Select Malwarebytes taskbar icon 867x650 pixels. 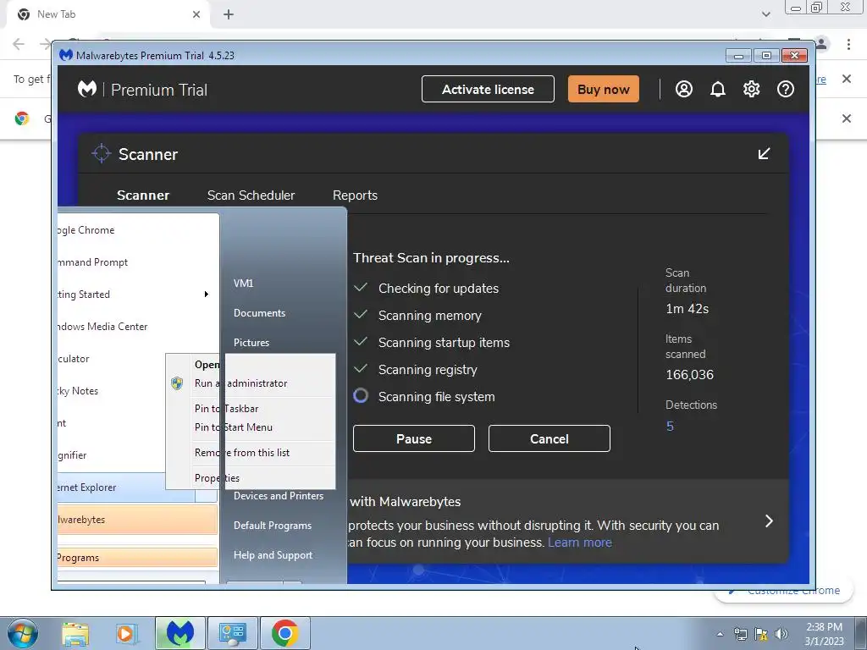click(180, 633)
